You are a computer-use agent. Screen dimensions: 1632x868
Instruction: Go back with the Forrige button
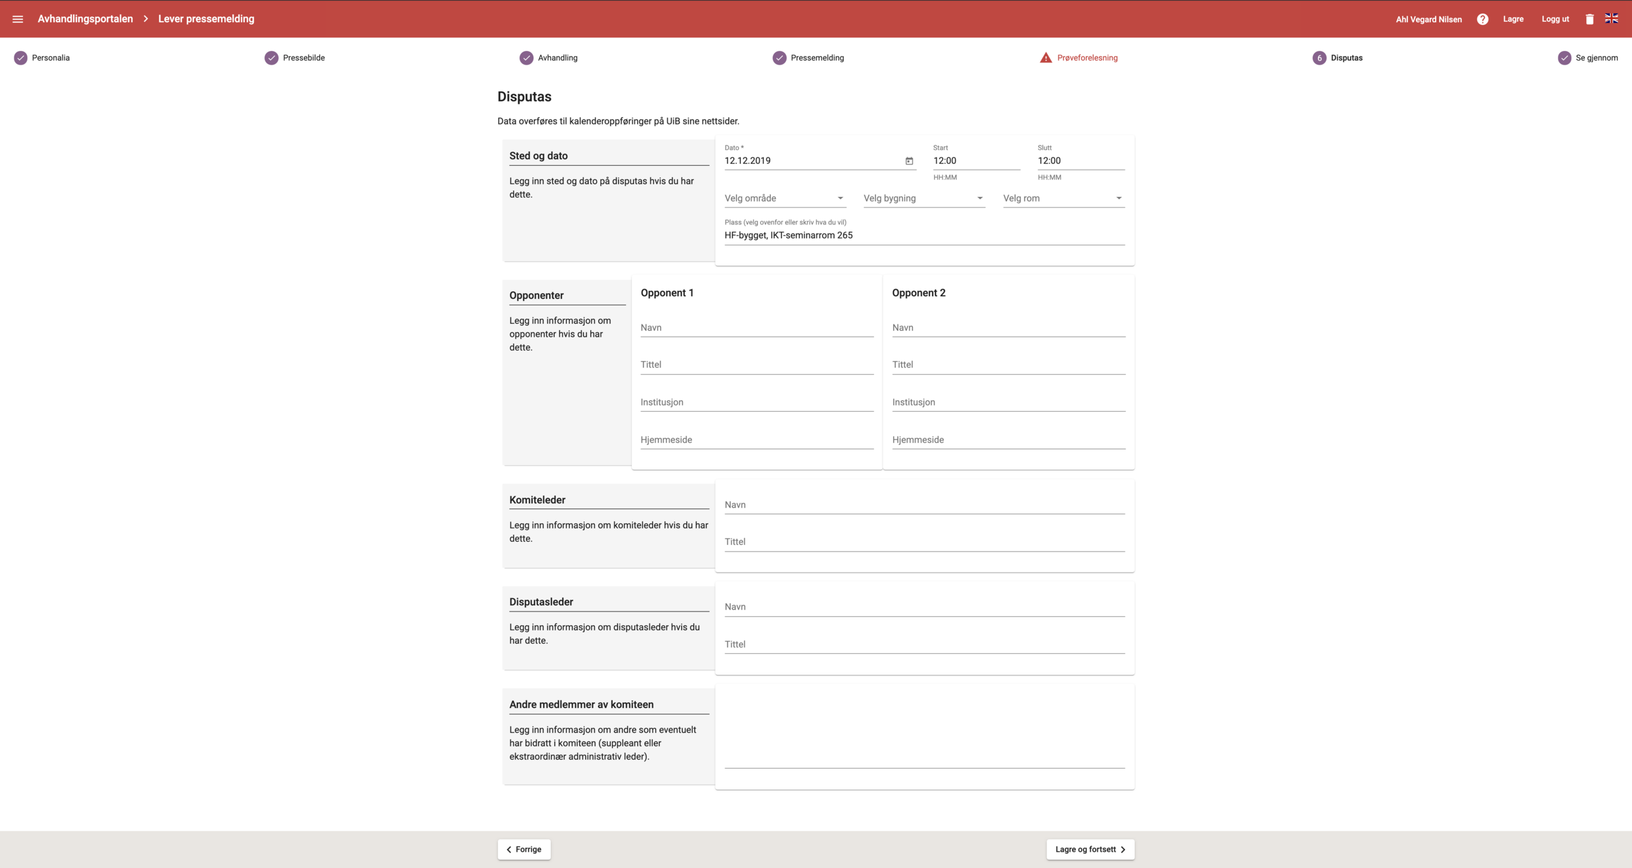pyautogui.click(x=524, y=849)
